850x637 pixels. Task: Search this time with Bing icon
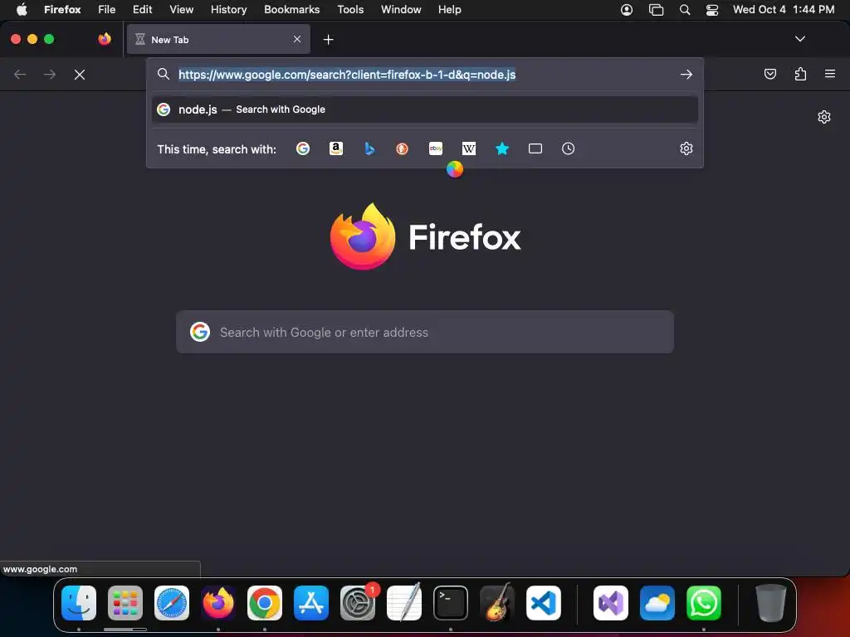click(x=369, y=148)
